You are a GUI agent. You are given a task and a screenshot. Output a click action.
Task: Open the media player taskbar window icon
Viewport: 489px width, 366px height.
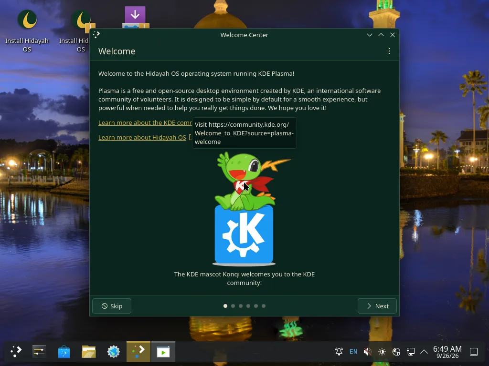pyautogui.click(x=163, y=352)
